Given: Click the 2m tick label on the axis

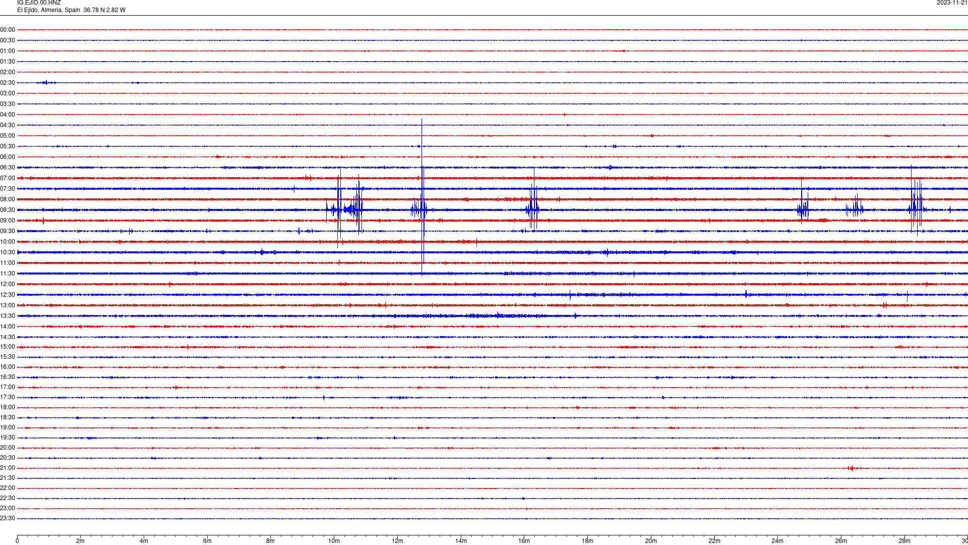Looking at the screenshot, I should point(80,541).
